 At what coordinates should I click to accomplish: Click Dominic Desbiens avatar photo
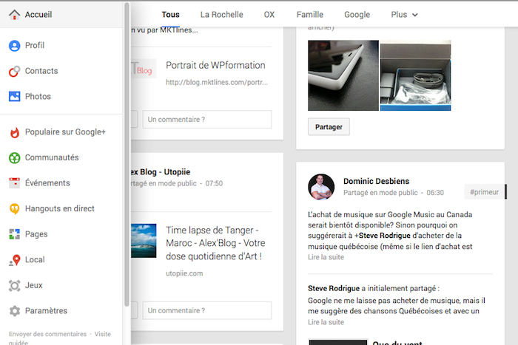[321, 187]
